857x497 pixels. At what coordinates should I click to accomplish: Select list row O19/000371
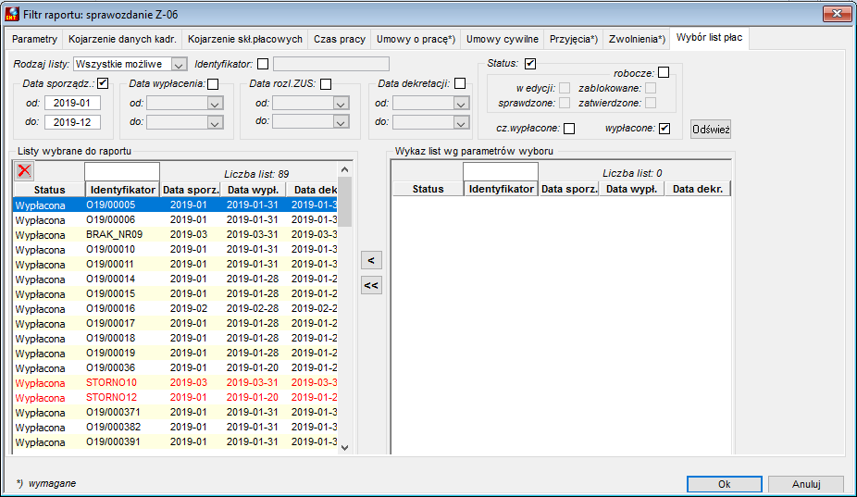tap(176, 412)
